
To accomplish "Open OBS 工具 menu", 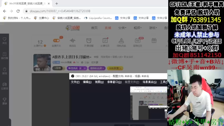I will point(164,82).
